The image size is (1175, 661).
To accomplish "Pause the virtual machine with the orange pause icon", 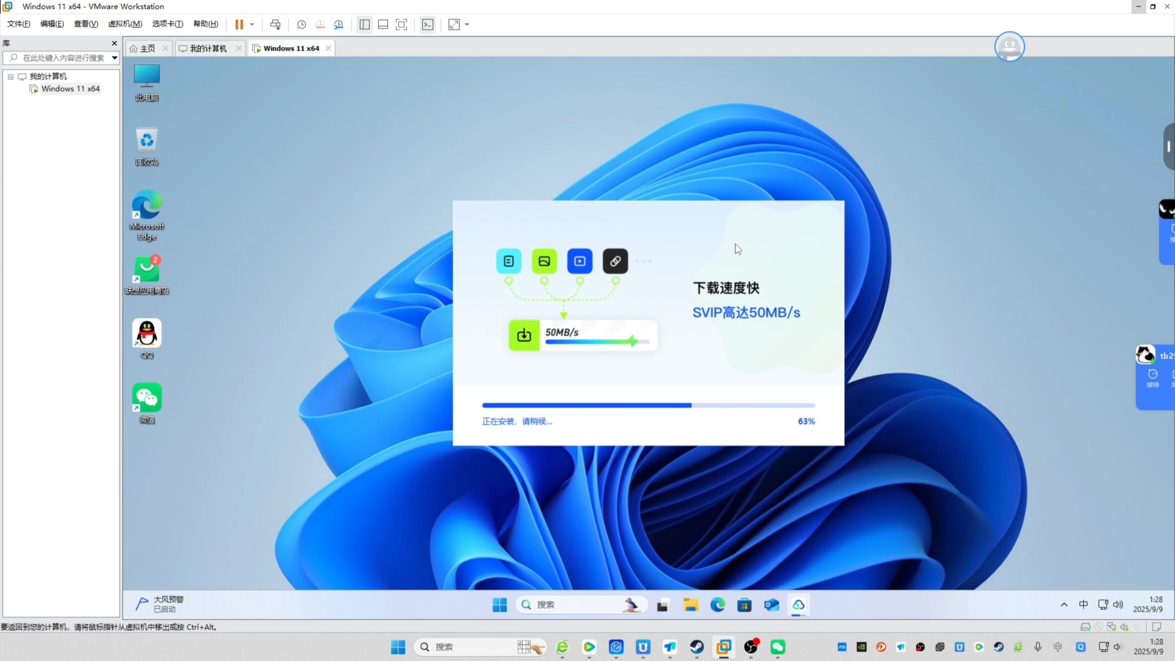I will [239, 24].
